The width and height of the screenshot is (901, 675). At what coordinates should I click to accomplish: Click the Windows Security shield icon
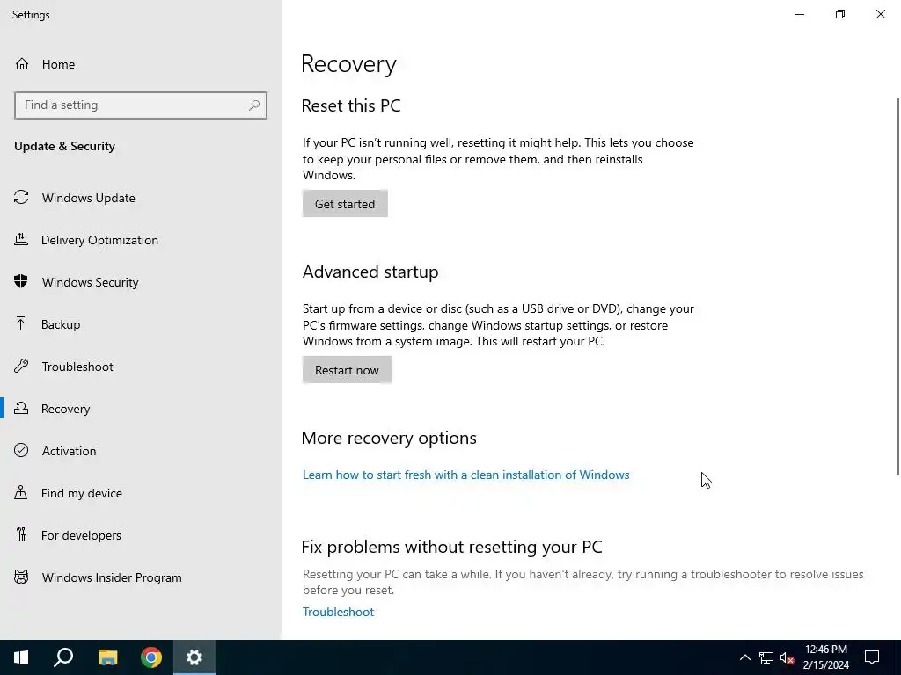[21, 282]
